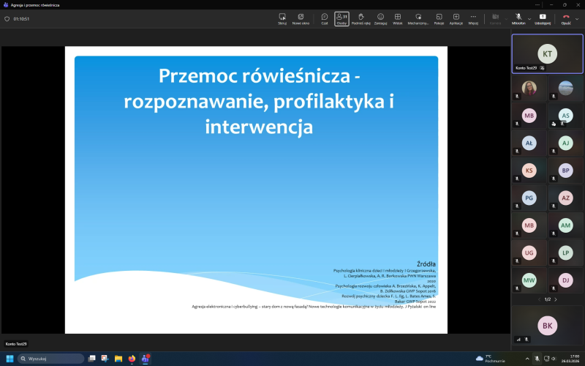Open Firefox from the taskbar
The image size is (585, 366).
coord(132,359)
